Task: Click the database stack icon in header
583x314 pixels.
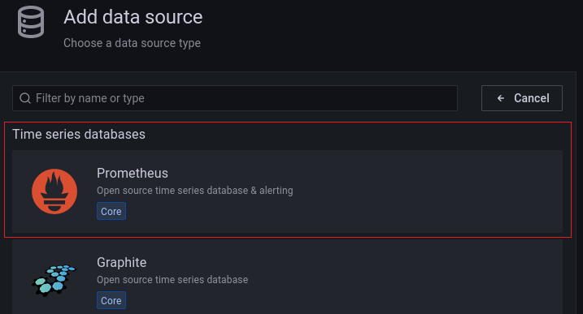Action: (31, 22)
